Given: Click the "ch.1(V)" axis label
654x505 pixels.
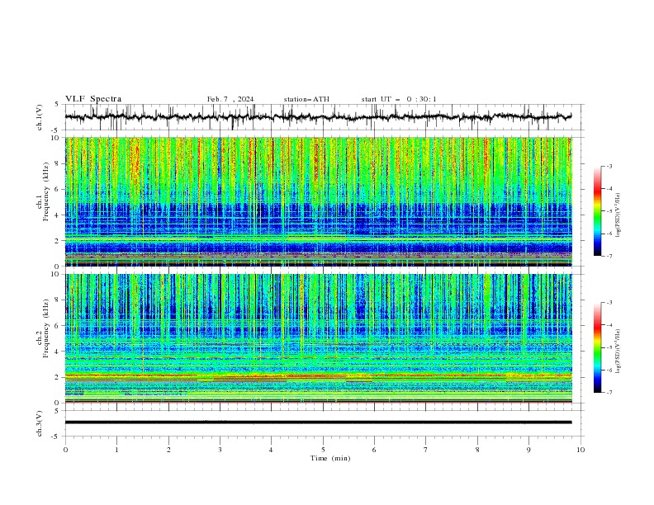Looking at the screenshot, I should [40, 117].
